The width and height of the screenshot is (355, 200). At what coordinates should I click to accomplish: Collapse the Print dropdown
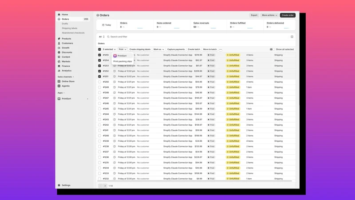coord(122,49)
